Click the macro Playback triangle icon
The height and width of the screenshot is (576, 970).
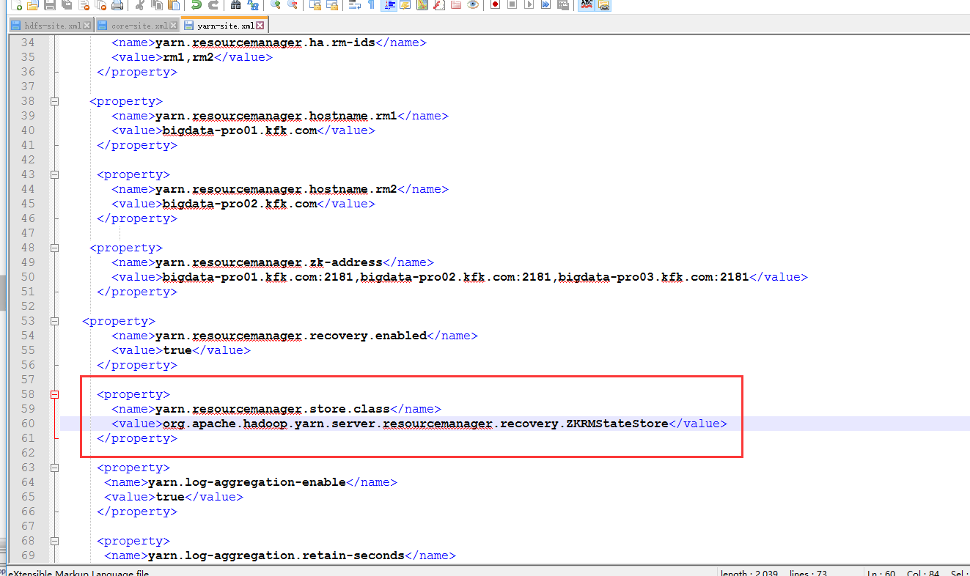click(x=529, y=4)
